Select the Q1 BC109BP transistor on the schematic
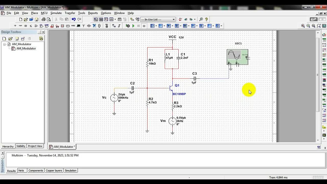Screen dimensions: 327x184 tap(171, 88)
